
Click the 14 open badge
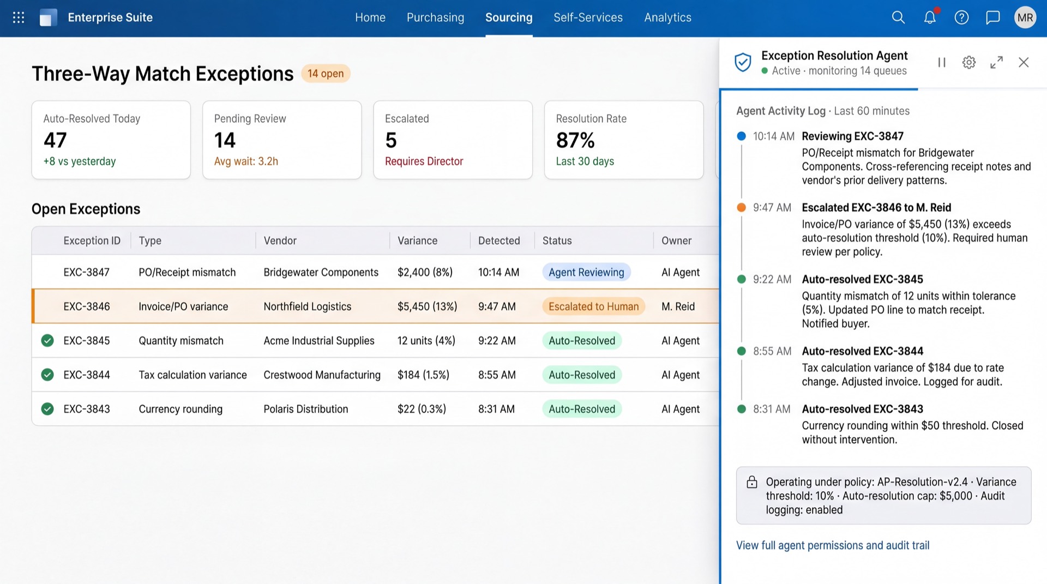point(326,74)
